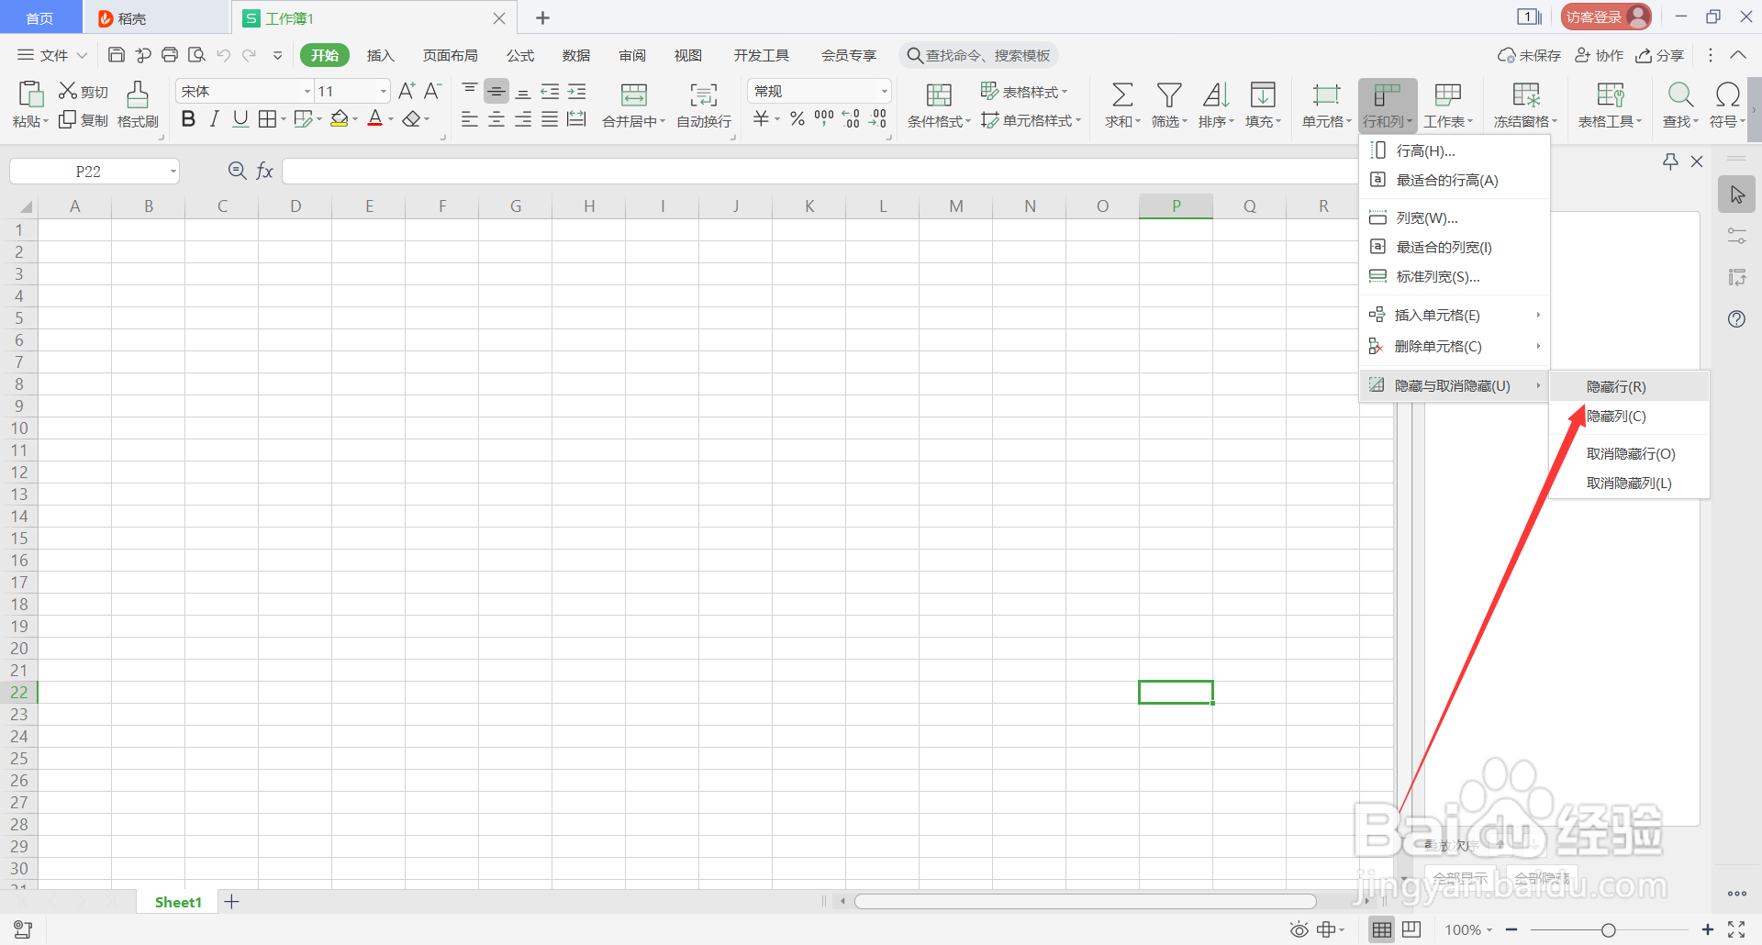The image size is (1762, 945).
Task: Choose 列宽(W)... menu item
Action: point(1455,217)
